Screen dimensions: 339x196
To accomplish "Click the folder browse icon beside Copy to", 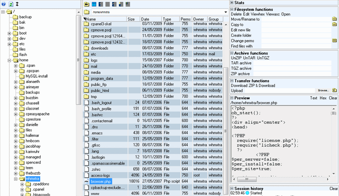I will (x=335, y=25).
